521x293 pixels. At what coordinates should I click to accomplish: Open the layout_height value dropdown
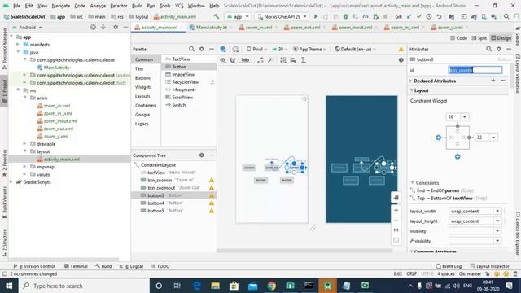[497, 221]
